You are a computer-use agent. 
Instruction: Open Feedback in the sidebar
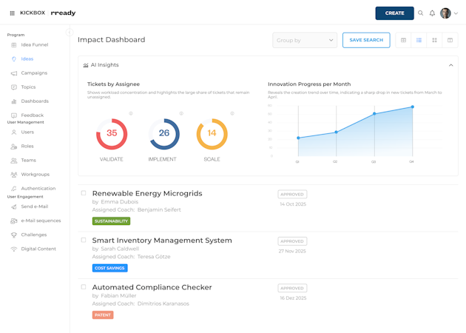[x=32, y=115]
